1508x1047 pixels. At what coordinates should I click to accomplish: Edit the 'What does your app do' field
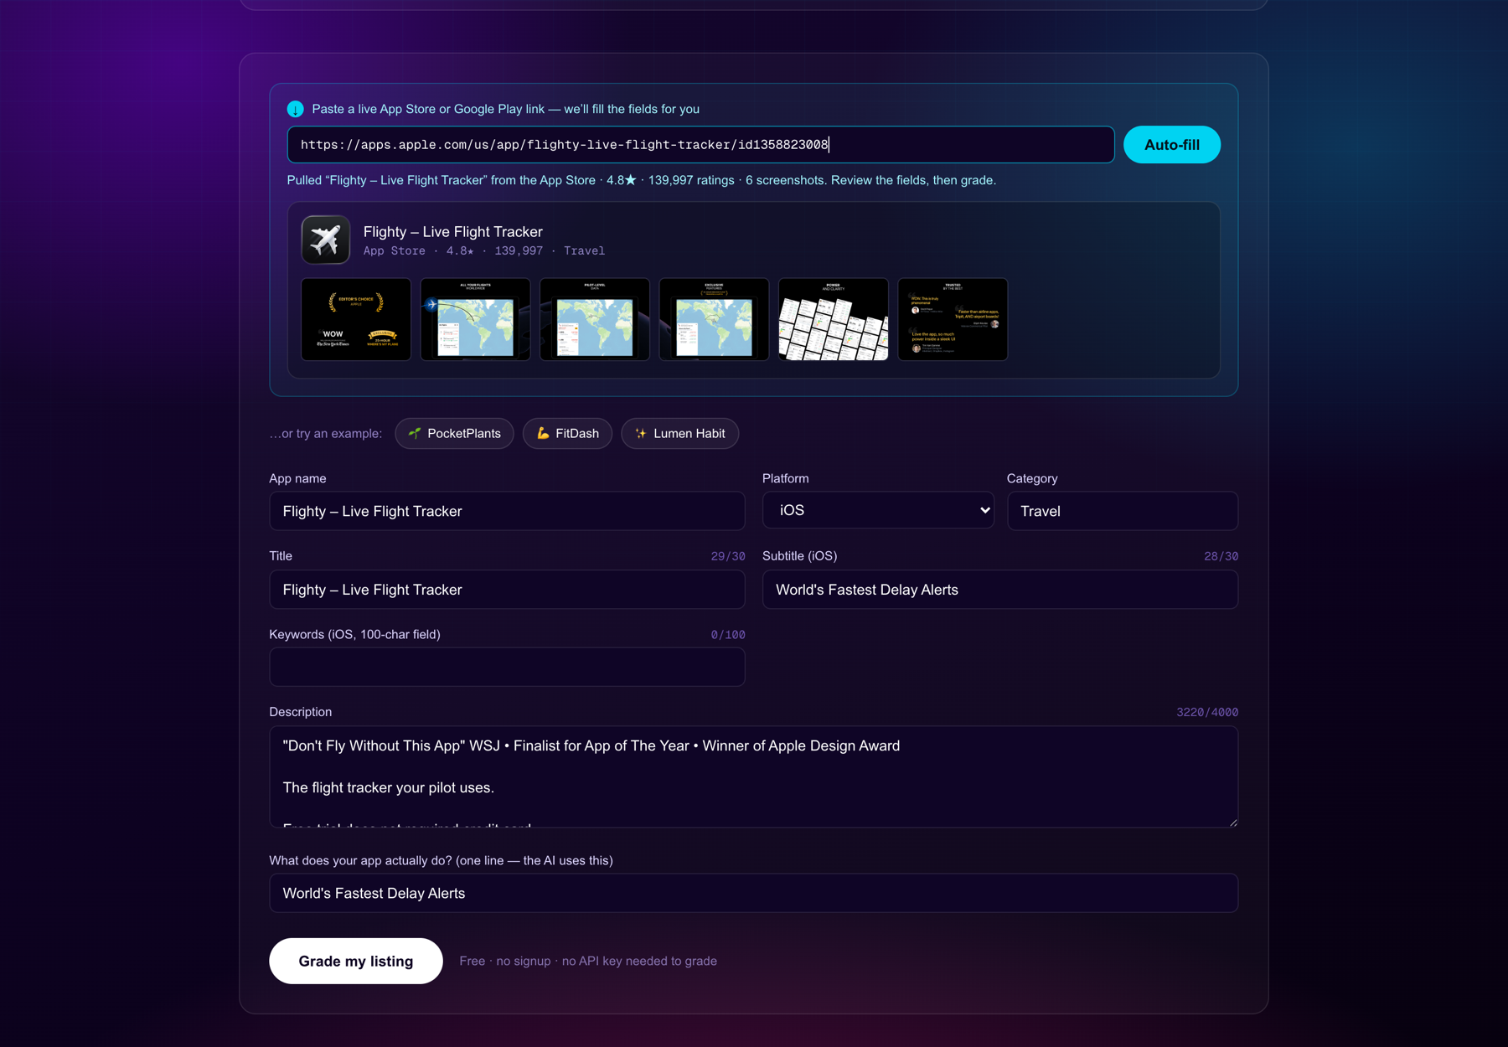point(754,893)
